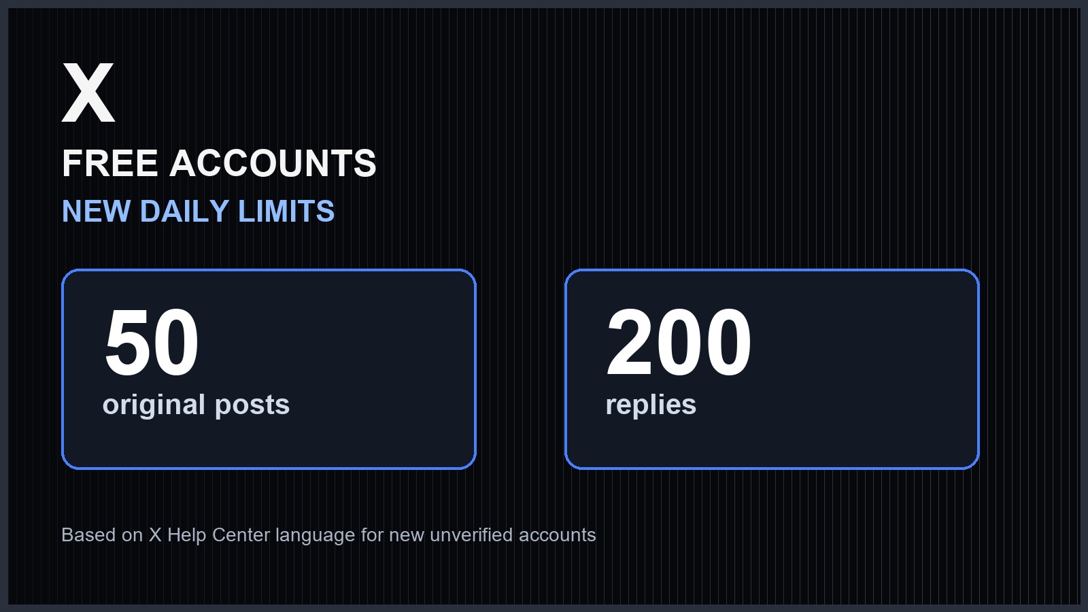Click the word 'DAILY' in the subtitle
1088x612 pixels.
point(184,211)
